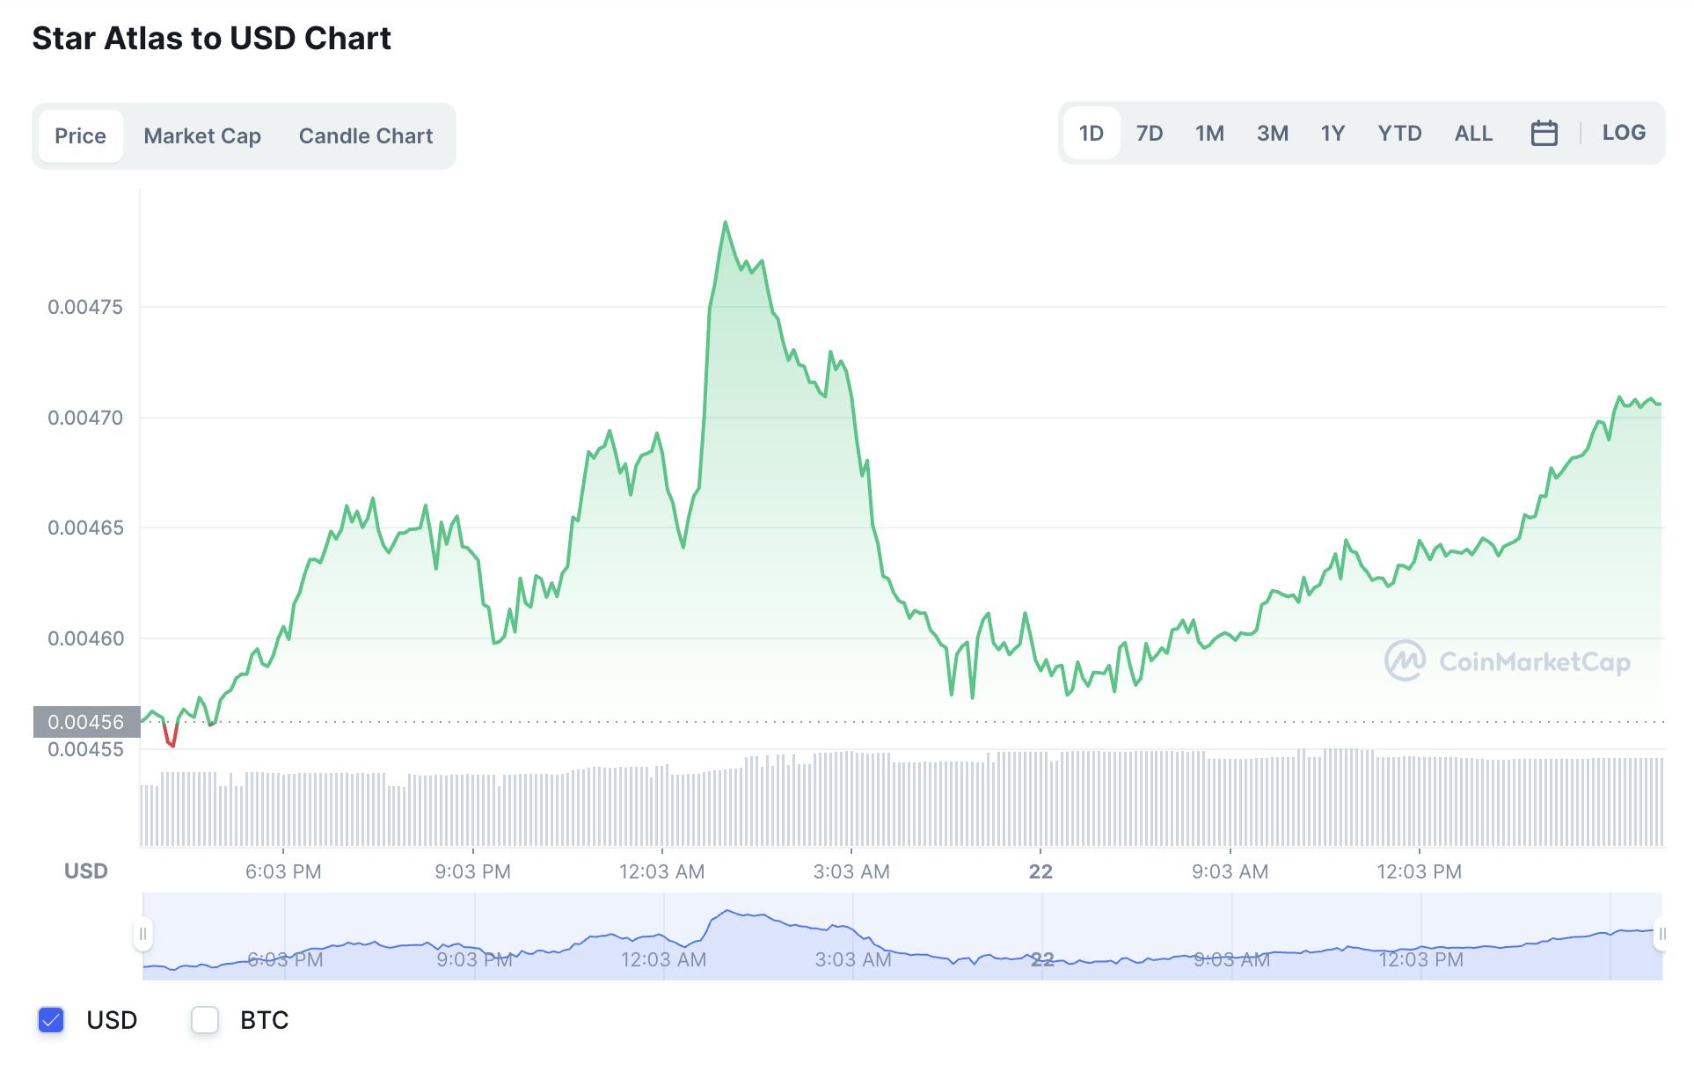Image resolution: width=1694 pixels, height=1071 pixels.
Task: Click the USD axis unit label
Action: (x=86, y=871)
